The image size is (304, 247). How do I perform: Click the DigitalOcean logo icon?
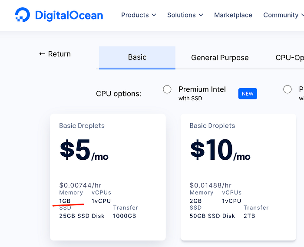point(22,15)
